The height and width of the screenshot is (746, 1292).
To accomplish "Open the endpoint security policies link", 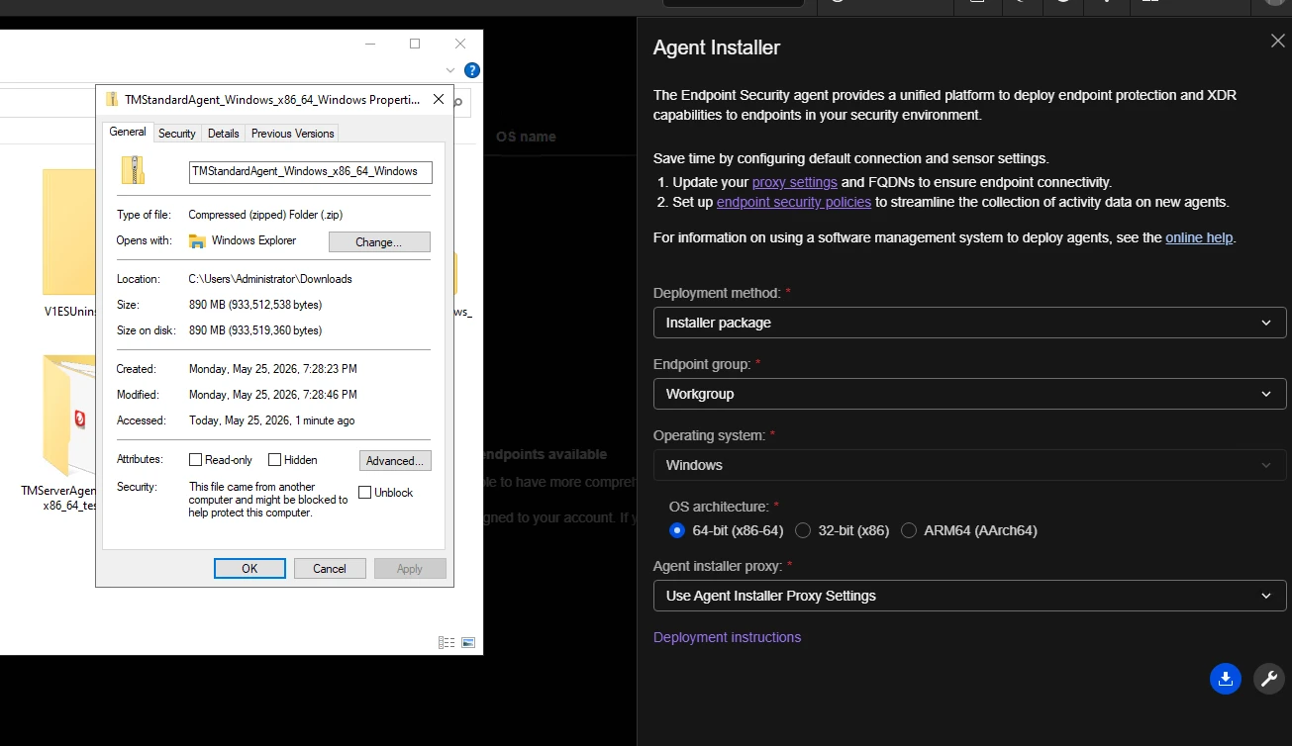I will [794, 202].
